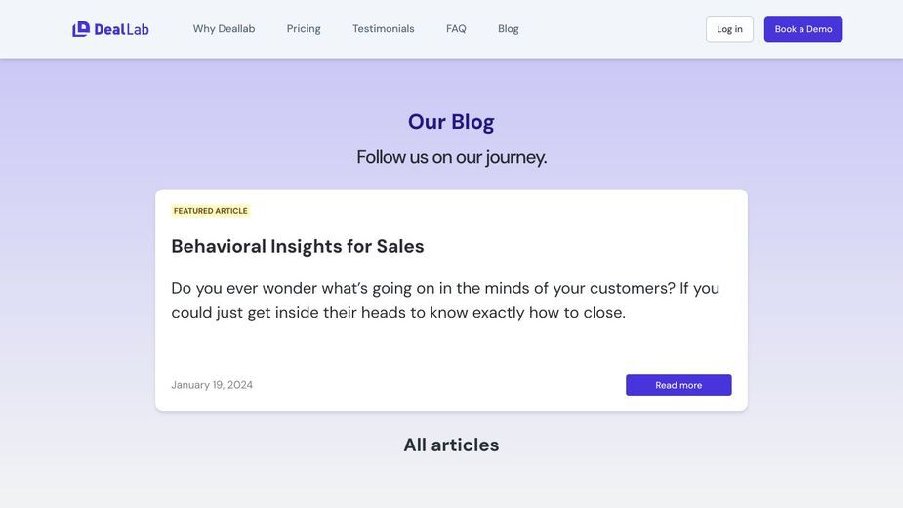Viewport: 903px width, 508px height.
Task: Select FAQ in the navigation bar
Action: 456,29
